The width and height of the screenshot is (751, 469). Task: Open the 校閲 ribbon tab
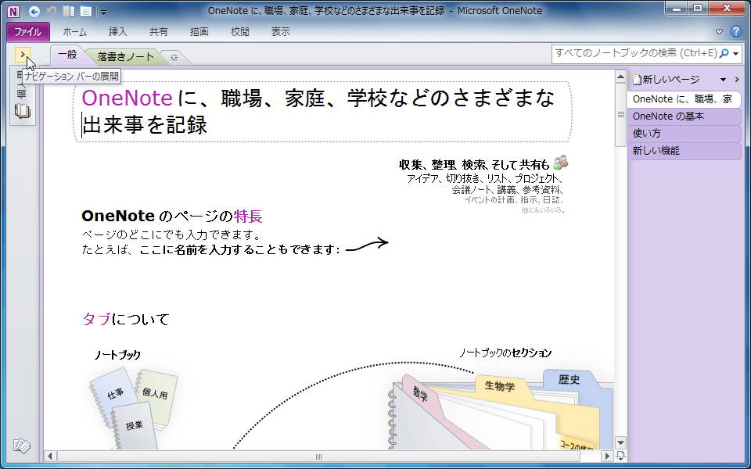tap(240, 32)
